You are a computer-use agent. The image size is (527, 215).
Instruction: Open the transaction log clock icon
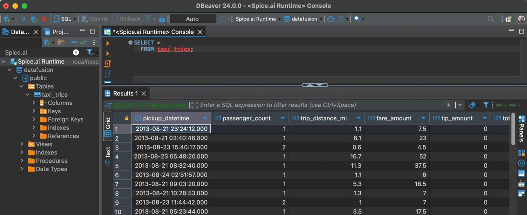click(x=223, y=19)
